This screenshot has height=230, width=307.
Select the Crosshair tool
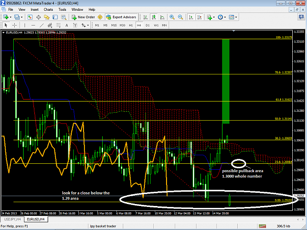tap(14, 25)
